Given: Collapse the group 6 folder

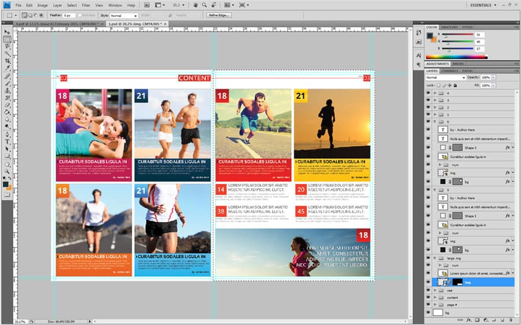Looking at the screenshot, I should [435, 122].
